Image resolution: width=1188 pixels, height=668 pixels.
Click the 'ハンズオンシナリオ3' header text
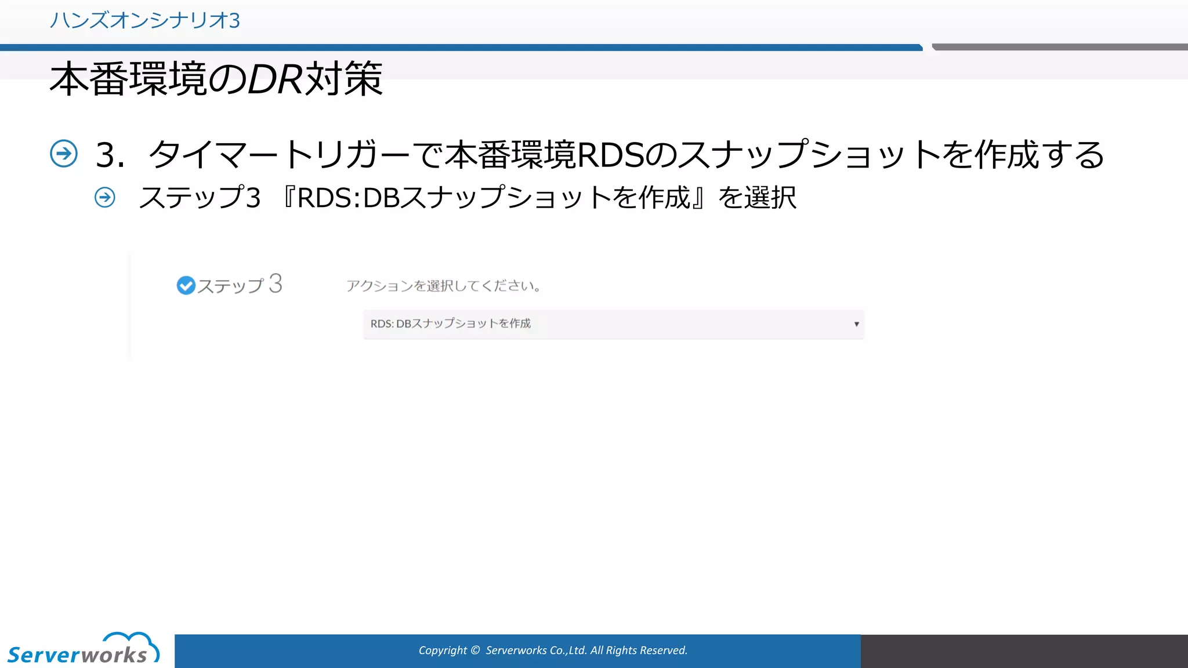[x=145, y=21]
